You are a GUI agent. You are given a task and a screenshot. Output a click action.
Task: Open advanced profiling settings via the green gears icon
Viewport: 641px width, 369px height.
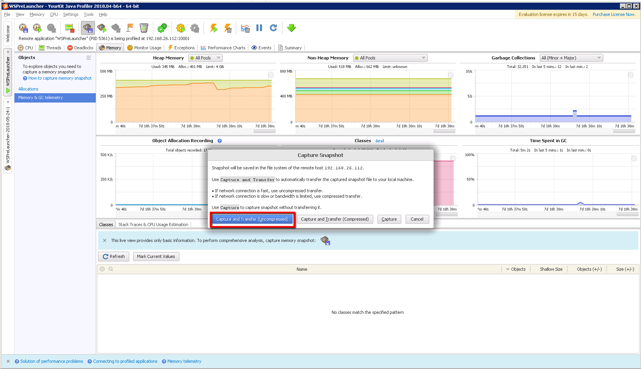click(162, 28)
